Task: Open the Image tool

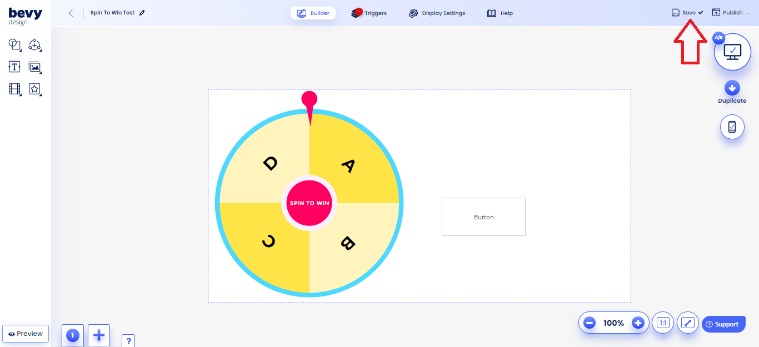Action: tap(34, 67)
